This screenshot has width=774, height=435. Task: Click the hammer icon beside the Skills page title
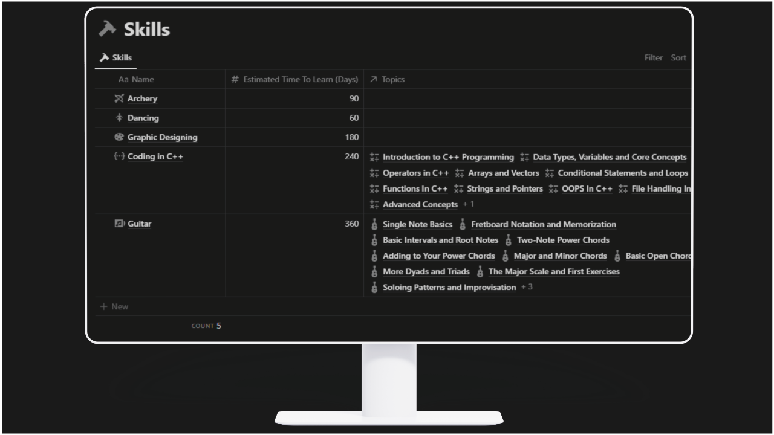pyautogui.click(x=107, y=29)
